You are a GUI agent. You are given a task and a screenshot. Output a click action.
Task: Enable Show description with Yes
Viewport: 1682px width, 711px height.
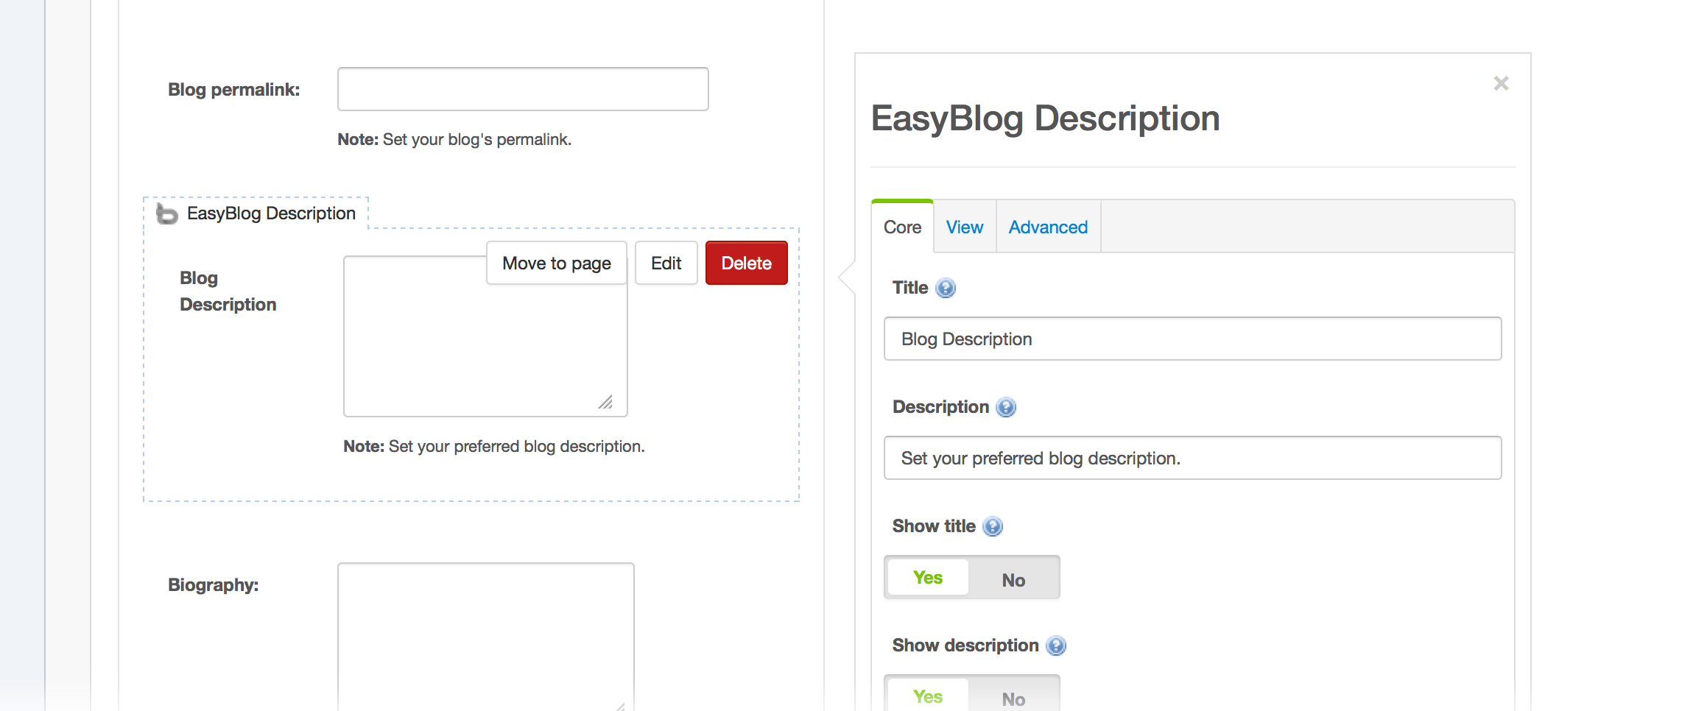click(x=928, y=696)
